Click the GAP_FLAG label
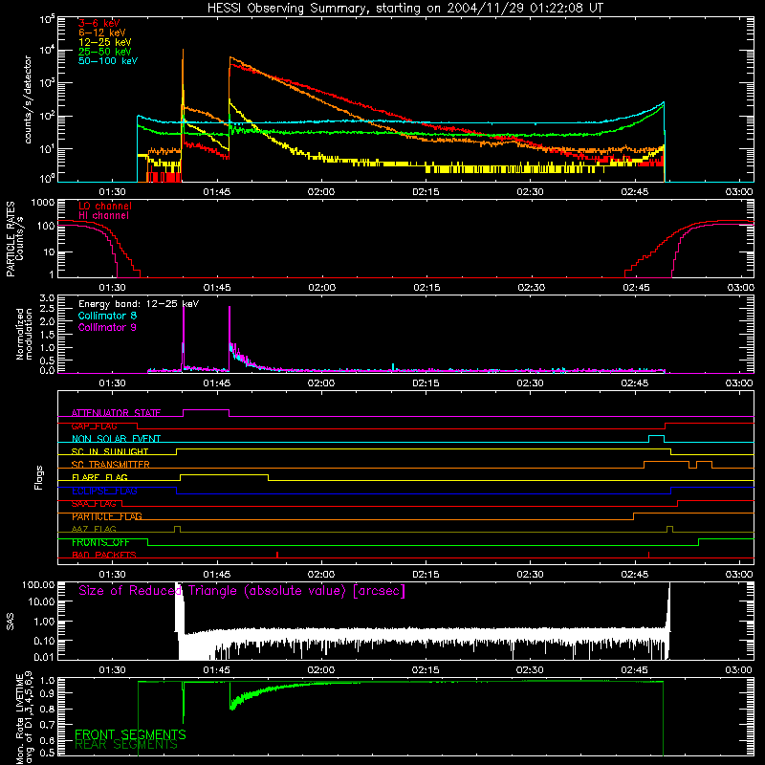 [x=94, y=426]
